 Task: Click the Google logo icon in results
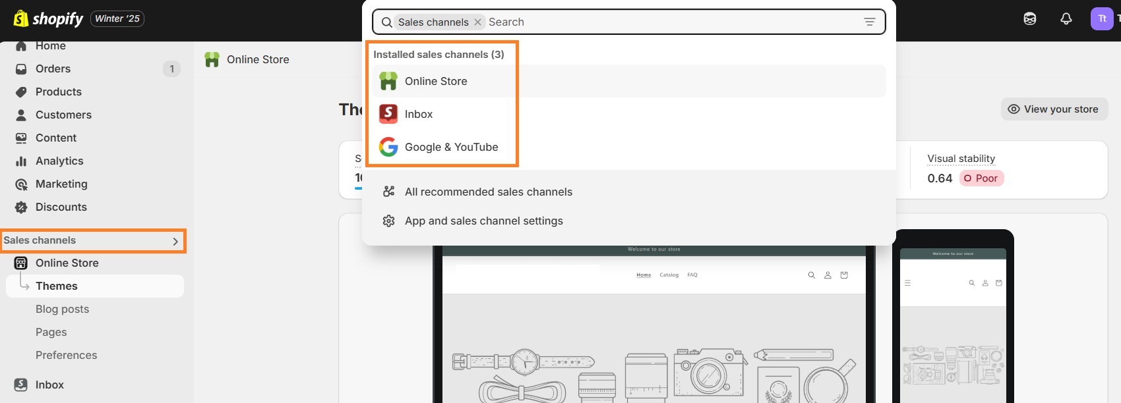[388, 147]
